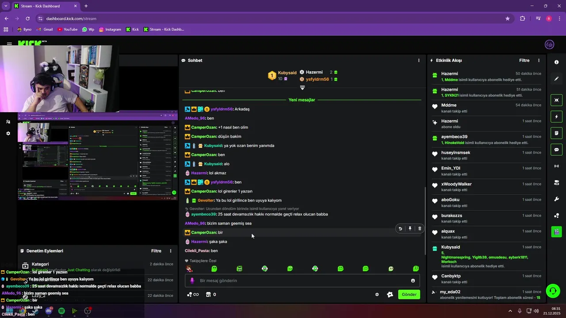
Task: Toggle the moderation actions panel icon
Action: pos(556,133)
